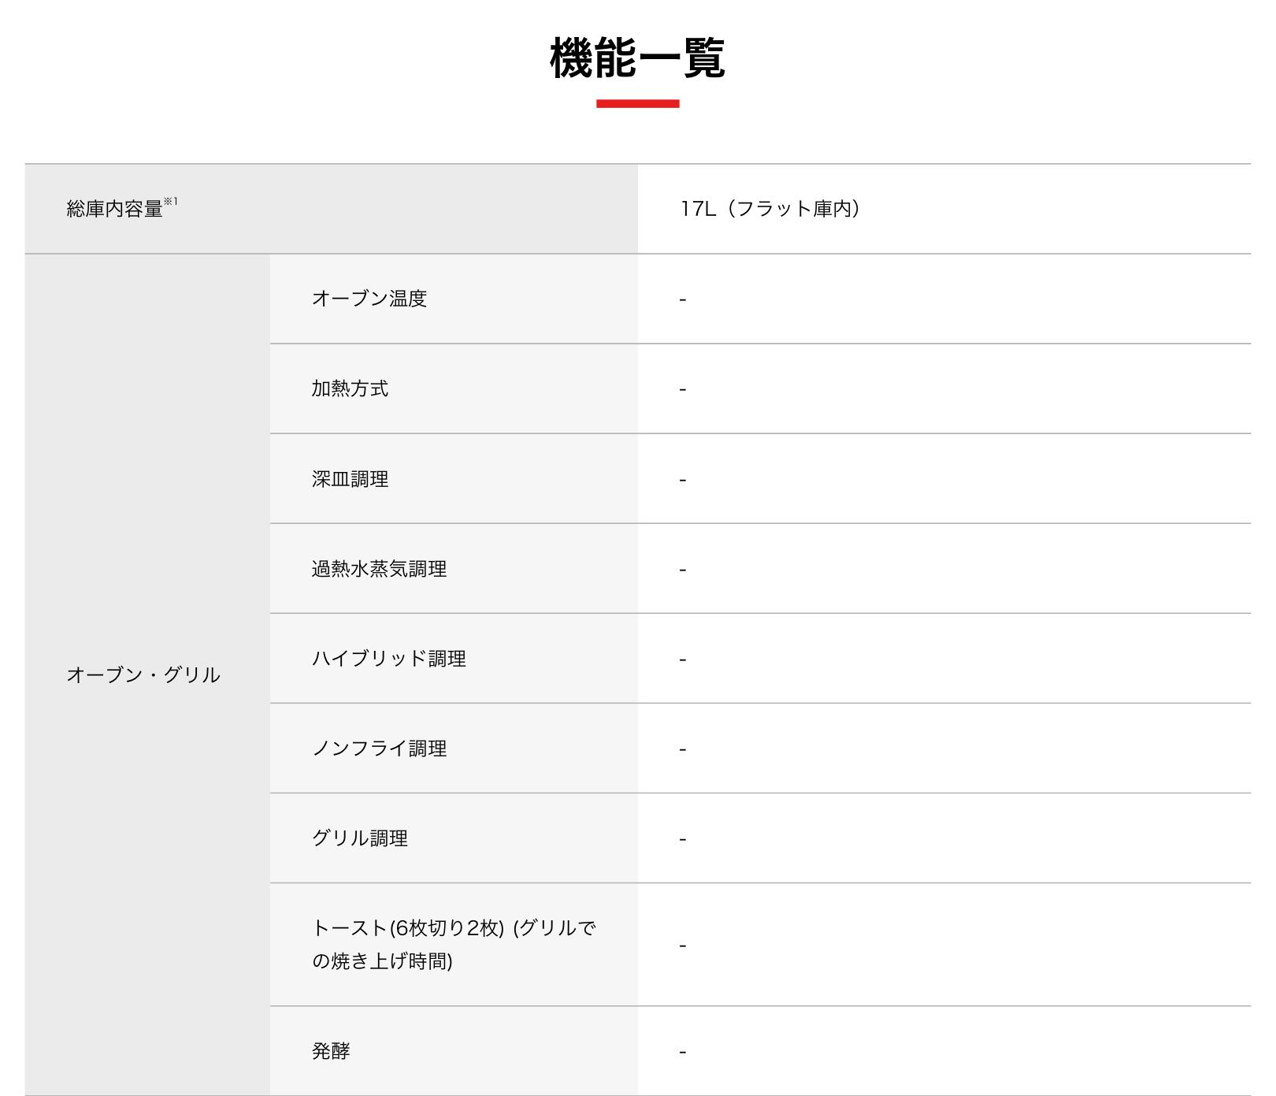Click the dash value for オーブン温度
The height and width of the screenshot is (1096, 1276).
(683, 299)
